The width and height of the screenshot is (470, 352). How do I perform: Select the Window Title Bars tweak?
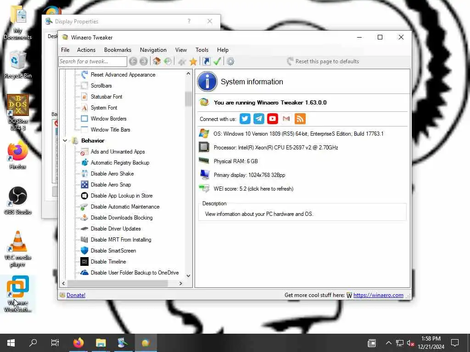[110, 130]
